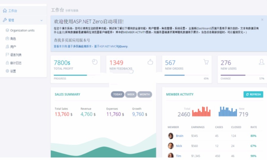Open the multi-page version link in banner
The width and height of the screenshot is (267, 160).
pos(91,46)
